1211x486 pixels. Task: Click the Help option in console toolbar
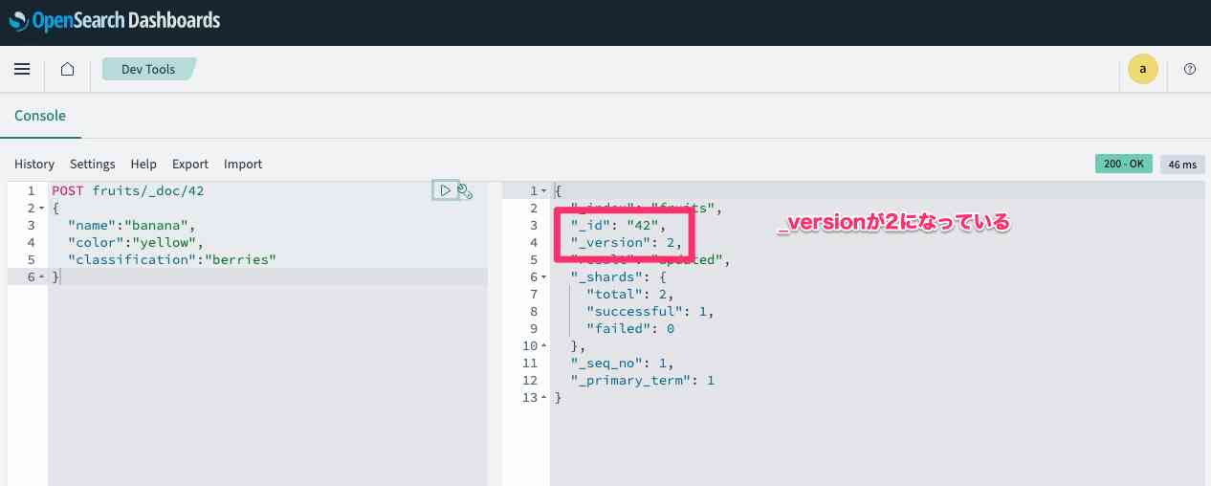point(143,165)
